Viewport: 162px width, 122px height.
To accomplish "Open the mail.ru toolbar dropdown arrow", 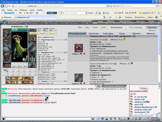I will tap(58, 13).
